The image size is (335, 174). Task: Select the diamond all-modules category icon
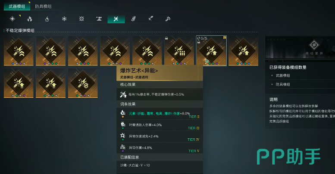13,19
